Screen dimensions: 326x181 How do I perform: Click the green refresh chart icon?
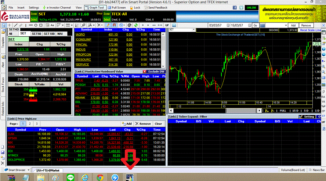pos(136,25)
